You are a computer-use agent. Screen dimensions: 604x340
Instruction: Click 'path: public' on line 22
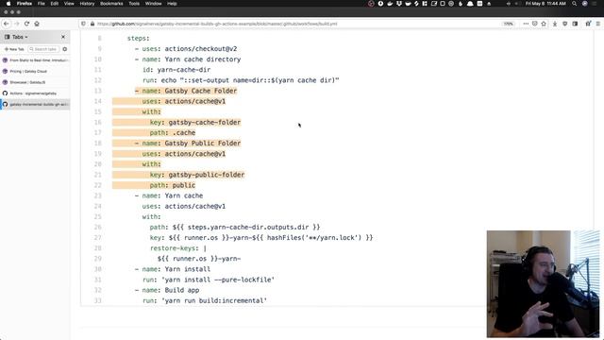click(x=173, y=185)
